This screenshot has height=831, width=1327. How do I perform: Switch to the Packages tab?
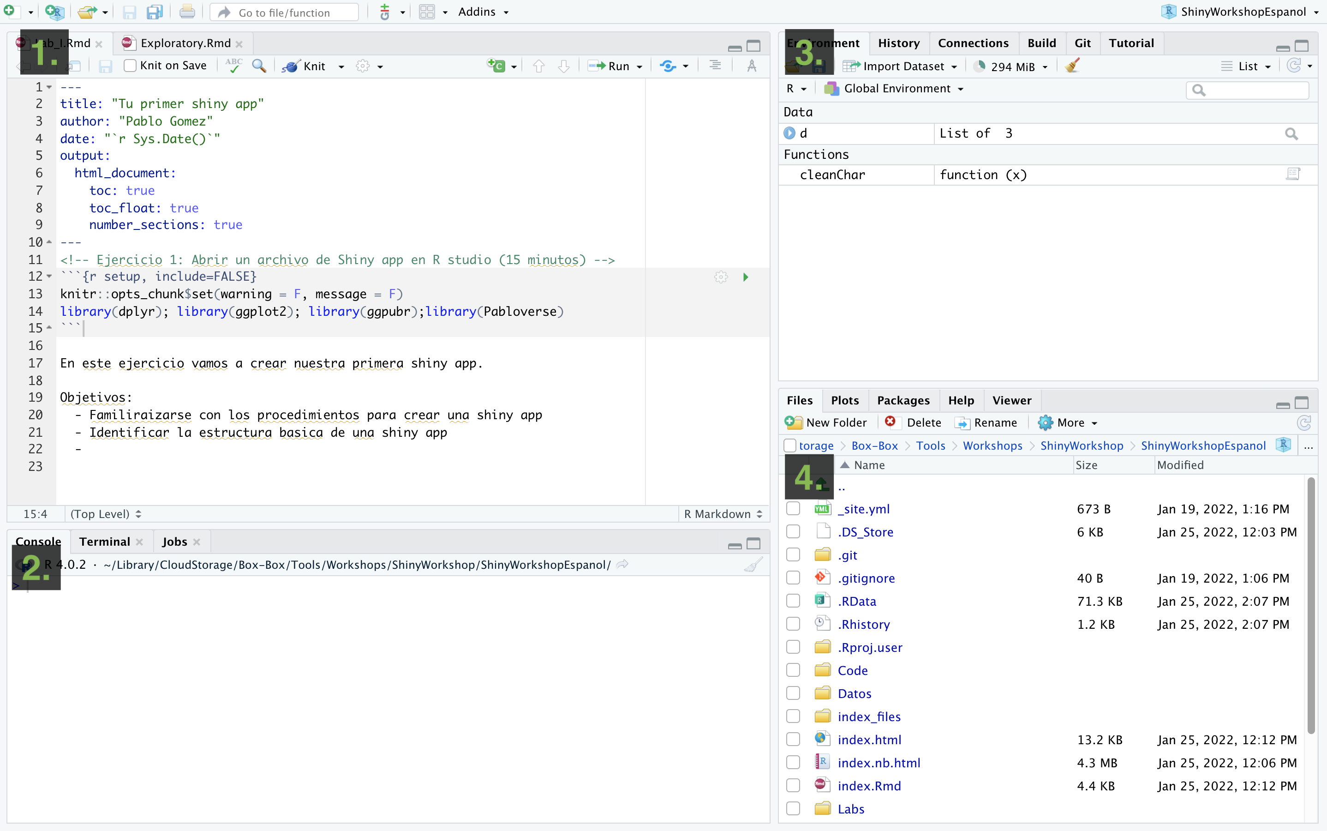point(903,400)
